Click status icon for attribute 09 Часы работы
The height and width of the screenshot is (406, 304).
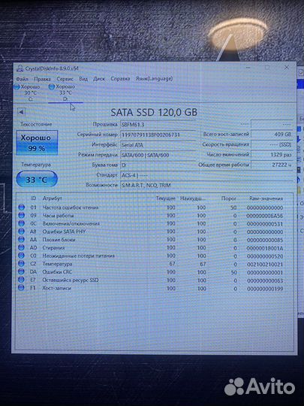click(x=22, y=215)
